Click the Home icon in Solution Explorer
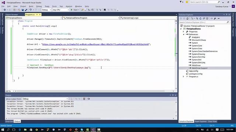 click(x=187, y=19)
